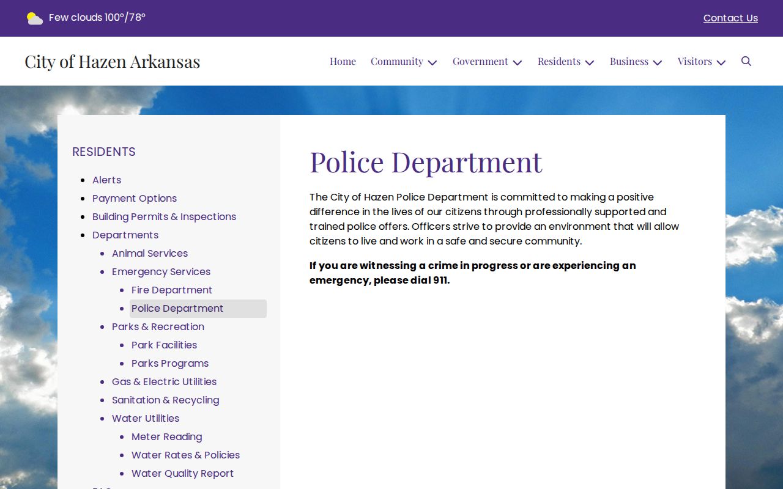Select Payment Options in the sidebar
Viewport: 783px width, 489px height.
(x=135, y=198)
